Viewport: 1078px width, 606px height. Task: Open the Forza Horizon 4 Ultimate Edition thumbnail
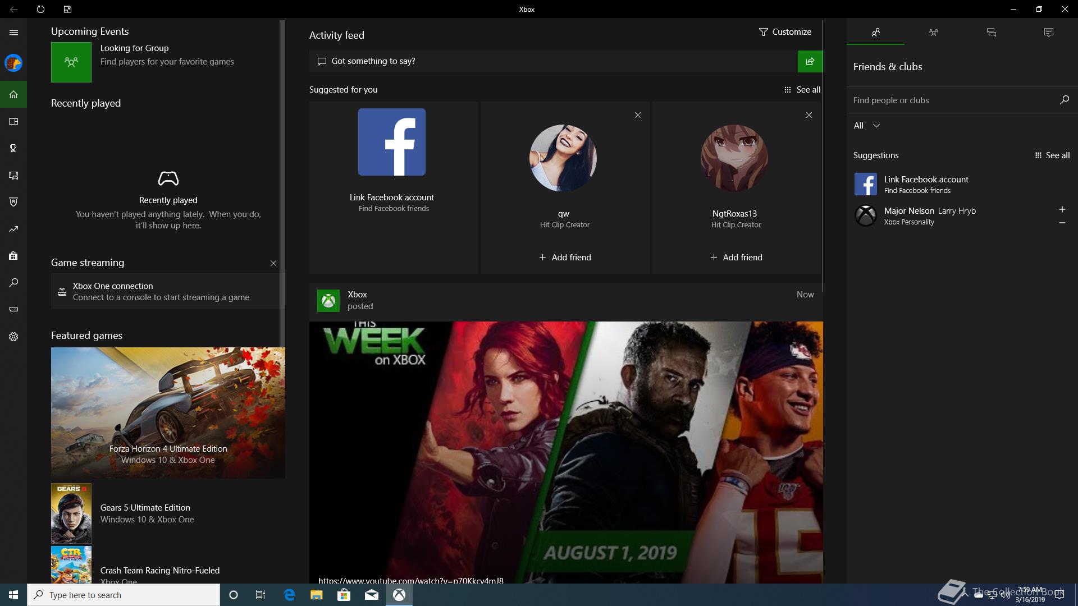168,413
